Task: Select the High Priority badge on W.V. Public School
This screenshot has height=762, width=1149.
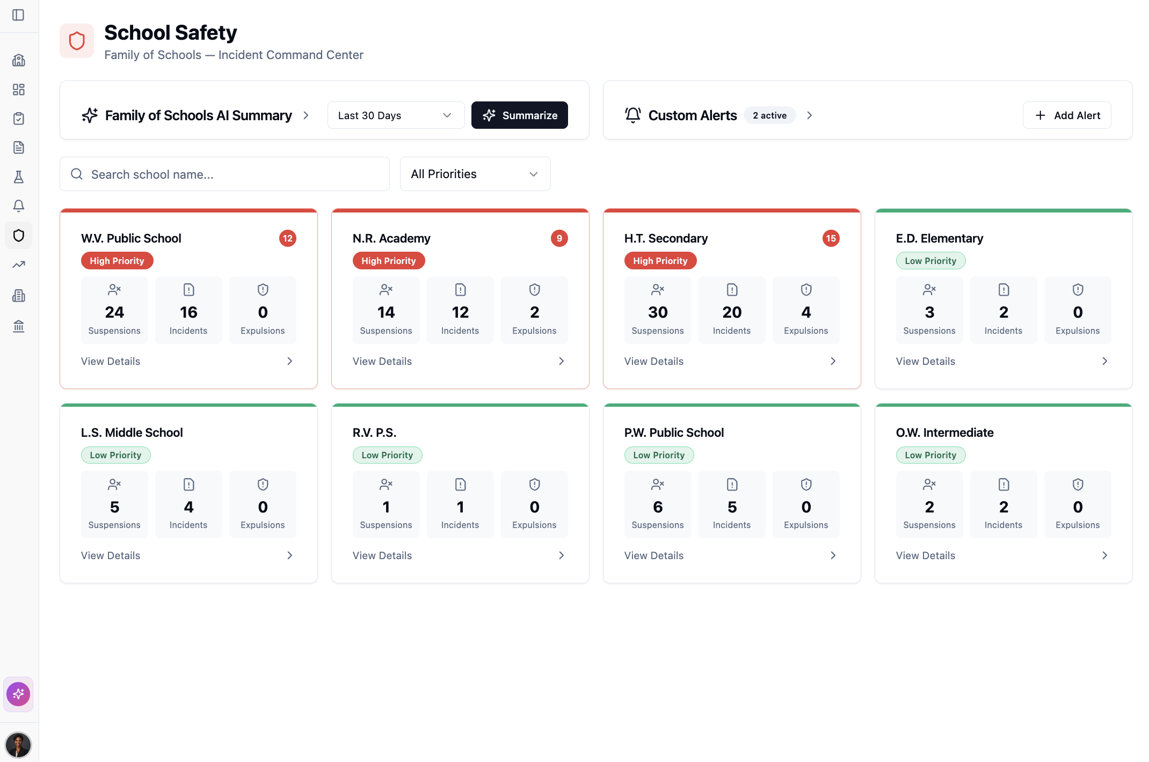Action: coord(117,260)
